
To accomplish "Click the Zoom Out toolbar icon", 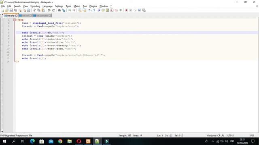I will point(74,10).
